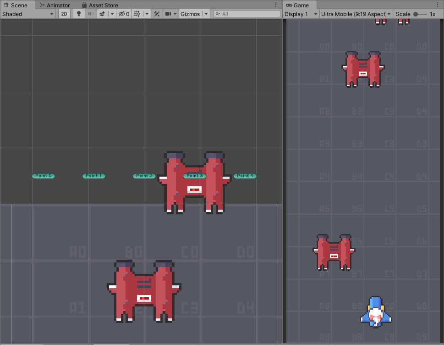Click blue player ship in Game view
The image size is (444, 345).
pyautogui.click(x=376, y=312)
